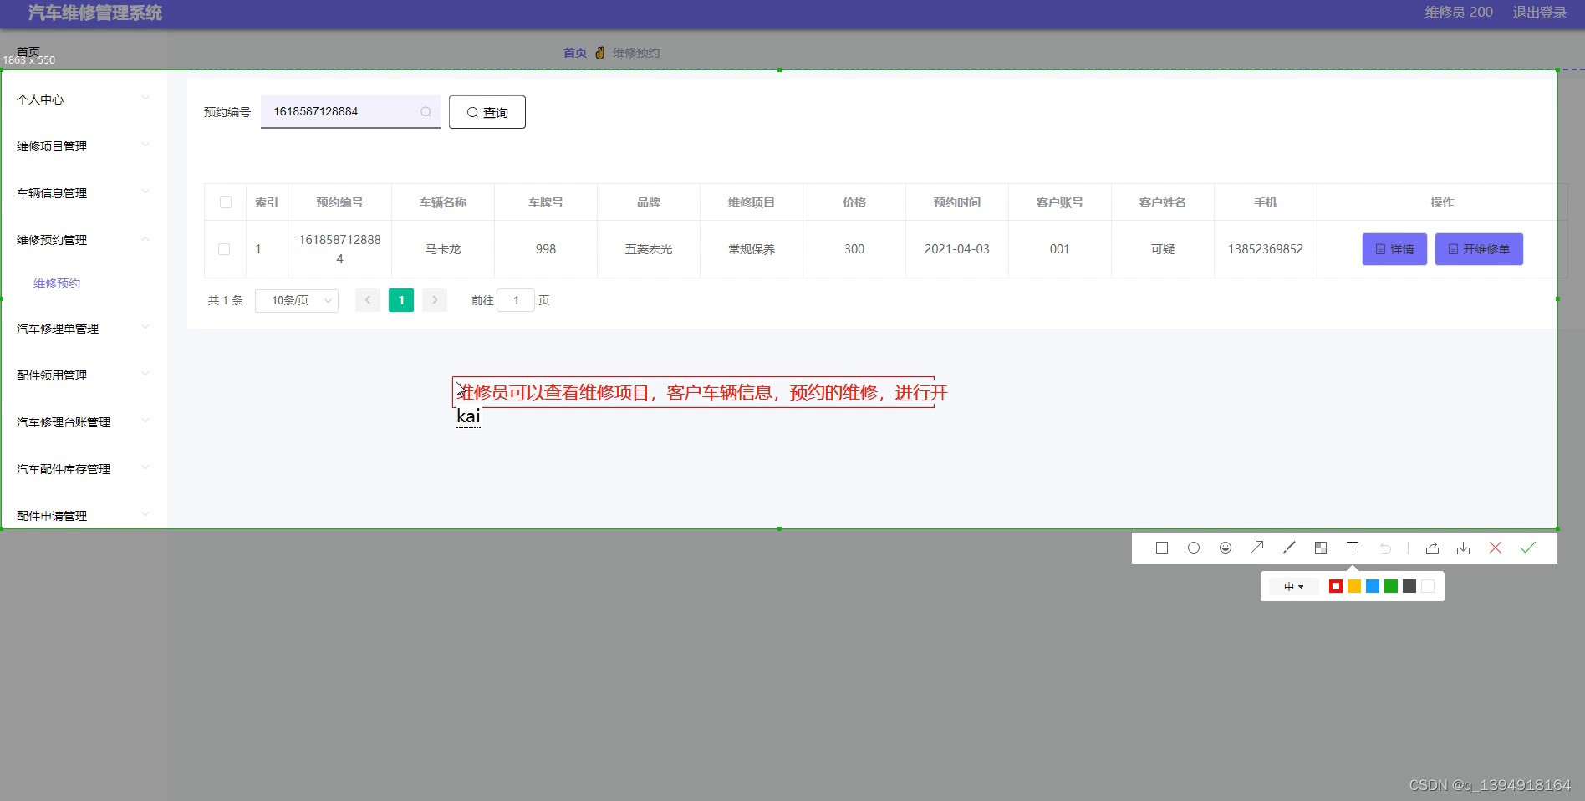The height and width of the screenshot is (801, 1585).
Task: Save the screenshot with the download icon
Action: pyautogui.click(x=1463, y=548)
